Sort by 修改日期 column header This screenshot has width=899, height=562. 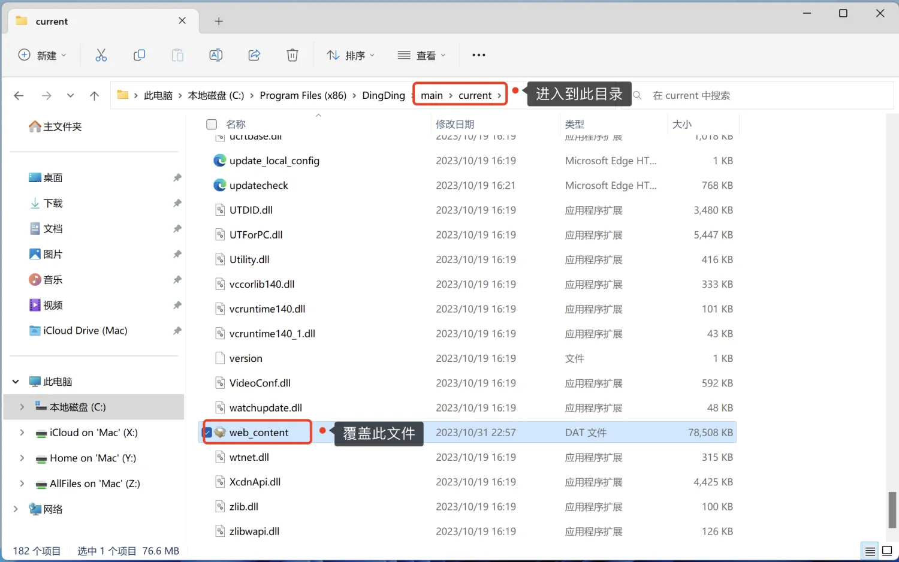coord(455,124)
